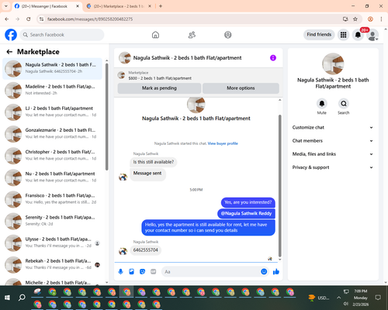Click the back arrow next to Marketplace
This screenshot has height=310, width=388.
click(x=9, y=52)
